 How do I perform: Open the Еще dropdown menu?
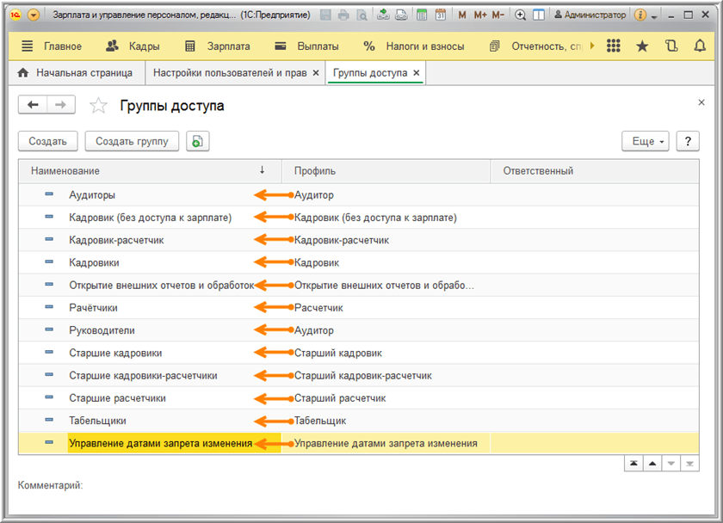(645, 141)
